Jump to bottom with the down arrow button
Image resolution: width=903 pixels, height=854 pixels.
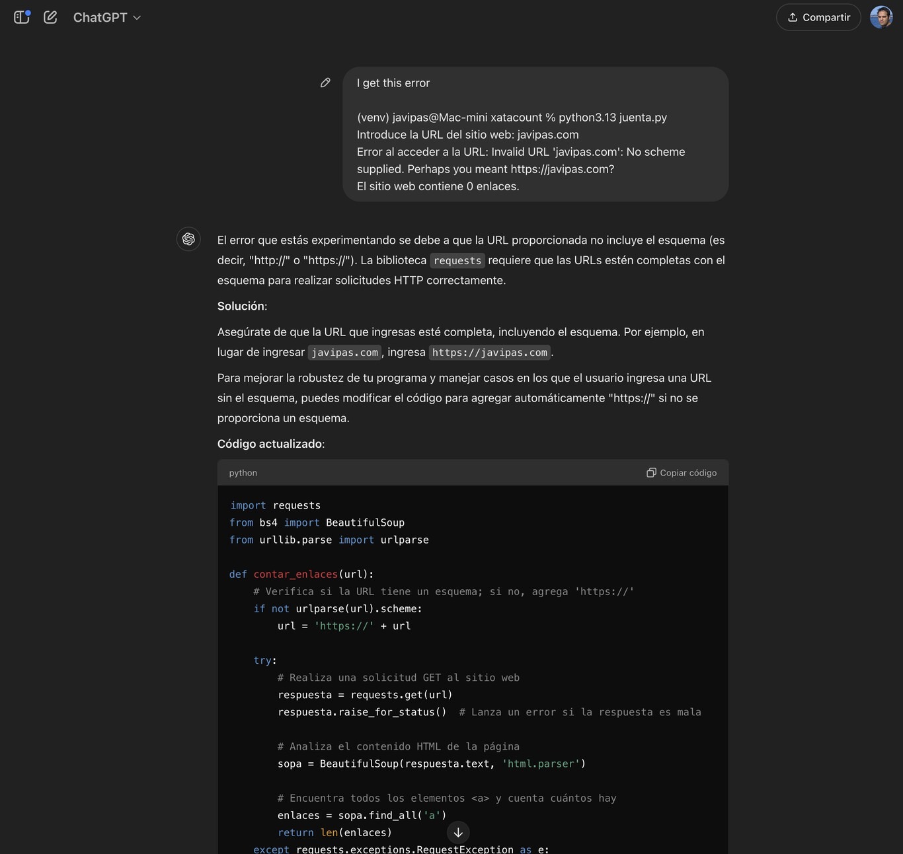458,832
